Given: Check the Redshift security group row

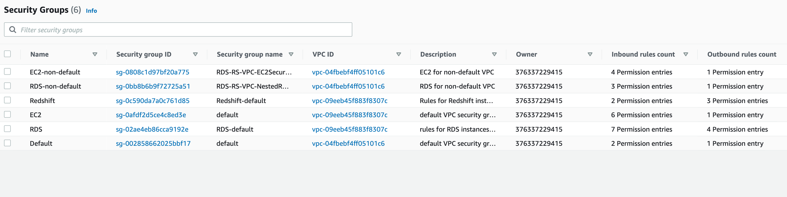Looking at the screenshot, I should point(7,100).
